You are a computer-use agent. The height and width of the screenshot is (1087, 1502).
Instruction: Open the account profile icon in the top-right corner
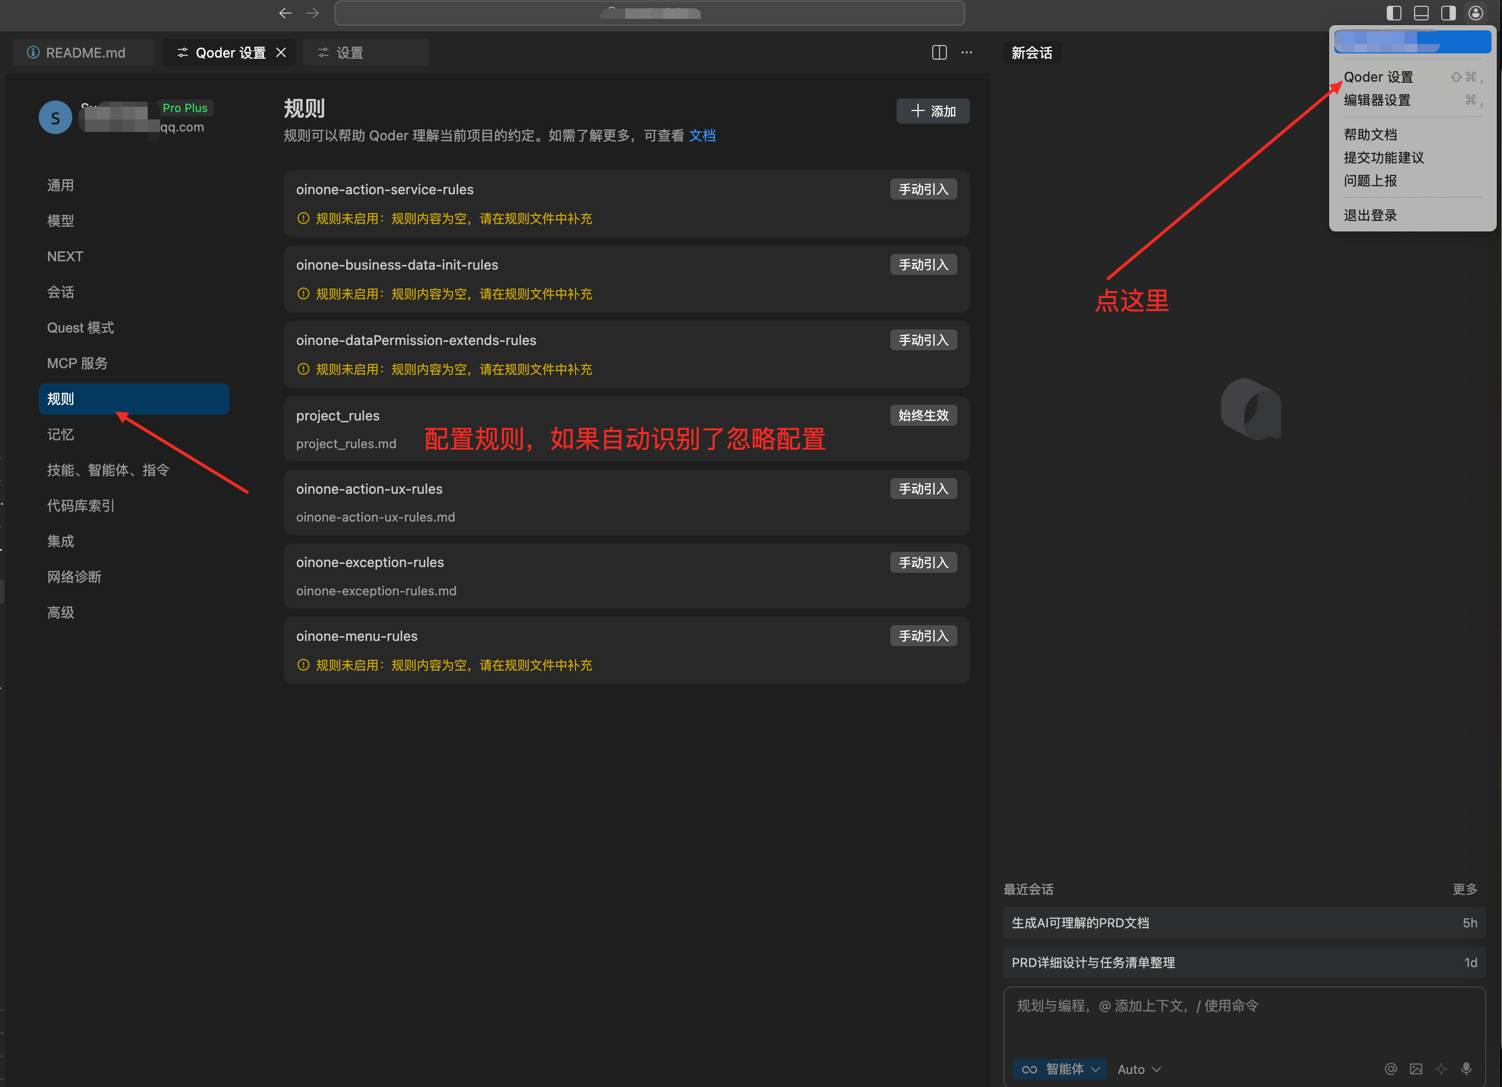click(1475, 13)
